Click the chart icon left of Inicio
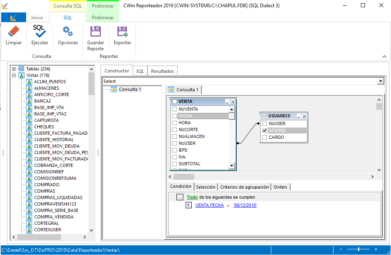391x255 pixels. [x=13, y=17]
